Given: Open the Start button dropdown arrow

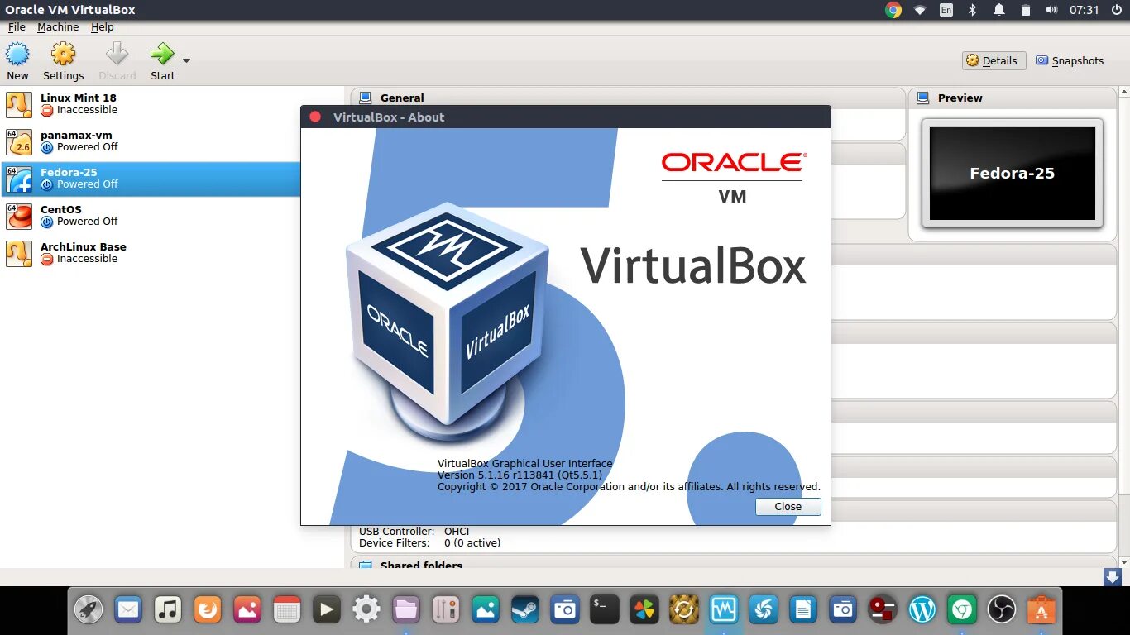Looking at the screenshot, I should [x=186, y=60].
